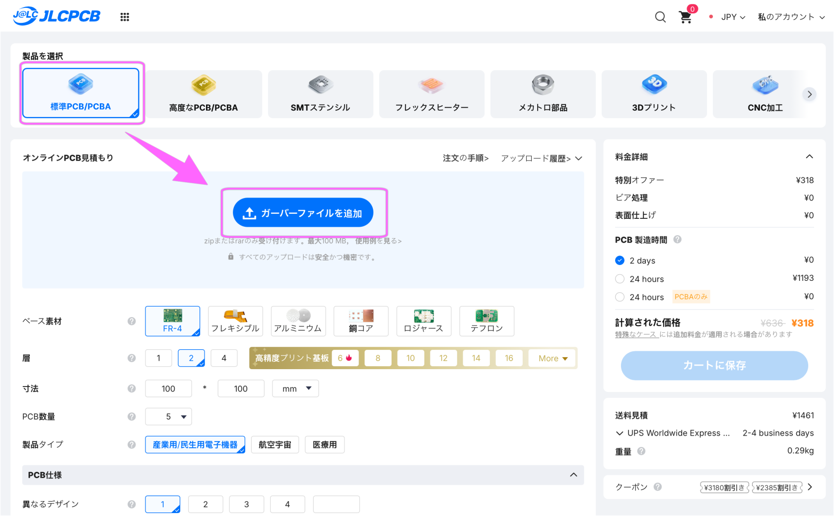Select CNC加工 product card

coord(765,94)
